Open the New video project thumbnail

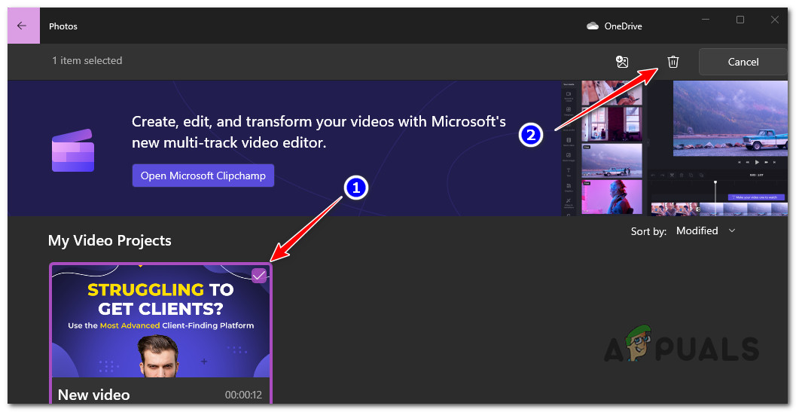click(161, 321)
